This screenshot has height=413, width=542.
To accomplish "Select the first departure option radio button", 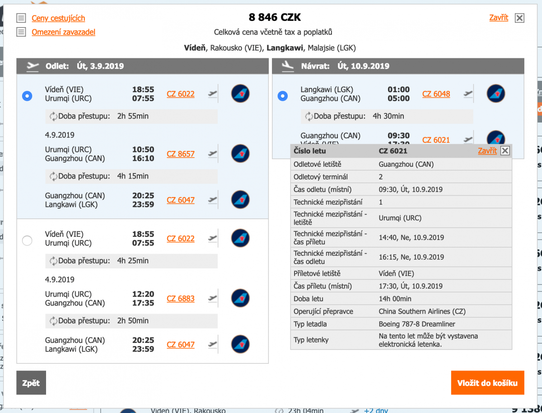I will (x=27, y=96).
